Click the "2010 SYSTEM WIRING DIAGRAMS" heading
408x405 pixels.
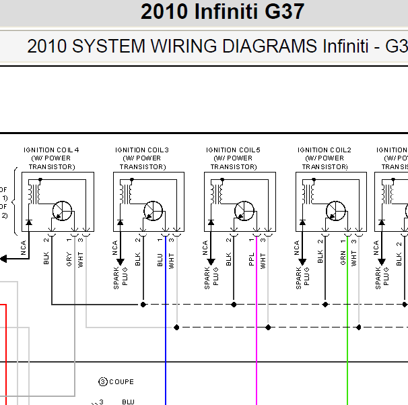[x=172, y=46]
